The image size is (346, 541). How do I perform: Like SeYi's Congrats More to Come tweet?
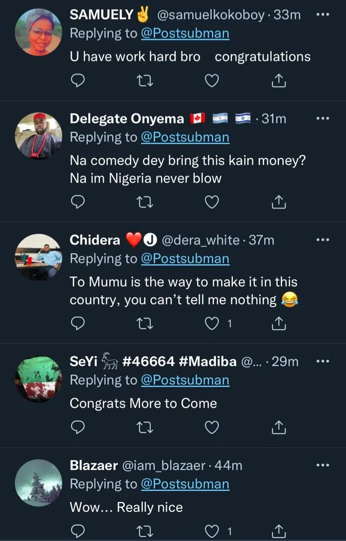tap(212, 427)
